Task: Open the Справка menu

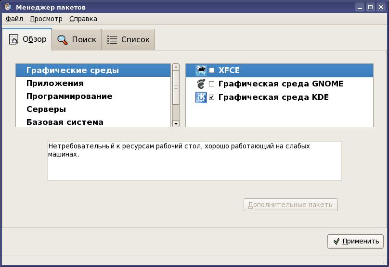Action: [x=83, y=19]
